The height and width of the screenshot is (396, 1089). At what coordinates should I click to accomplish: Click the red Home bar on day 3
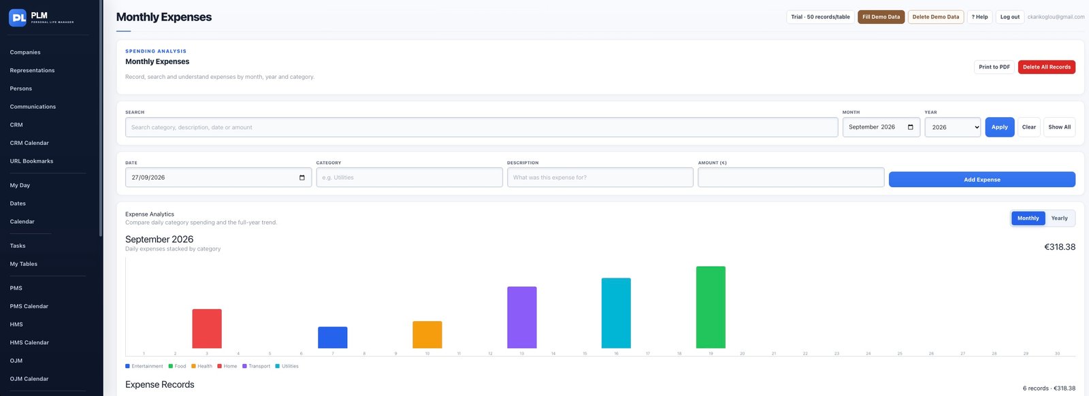click(x=207, y=329)
